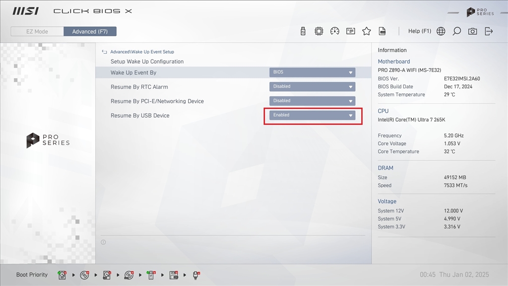Viewport: 508px width, 286px height.
Task: Click the Voltage section heading
Action: click(387, 202)
